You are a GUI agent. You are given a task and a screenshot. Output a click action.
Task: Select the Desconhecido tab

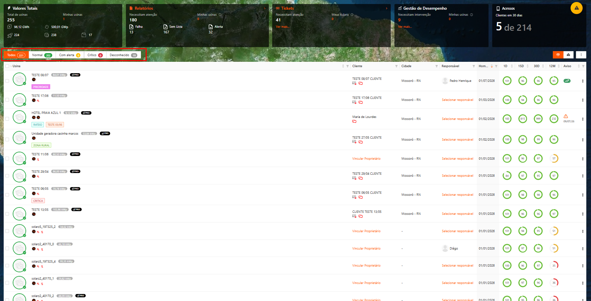coord(123,55)
